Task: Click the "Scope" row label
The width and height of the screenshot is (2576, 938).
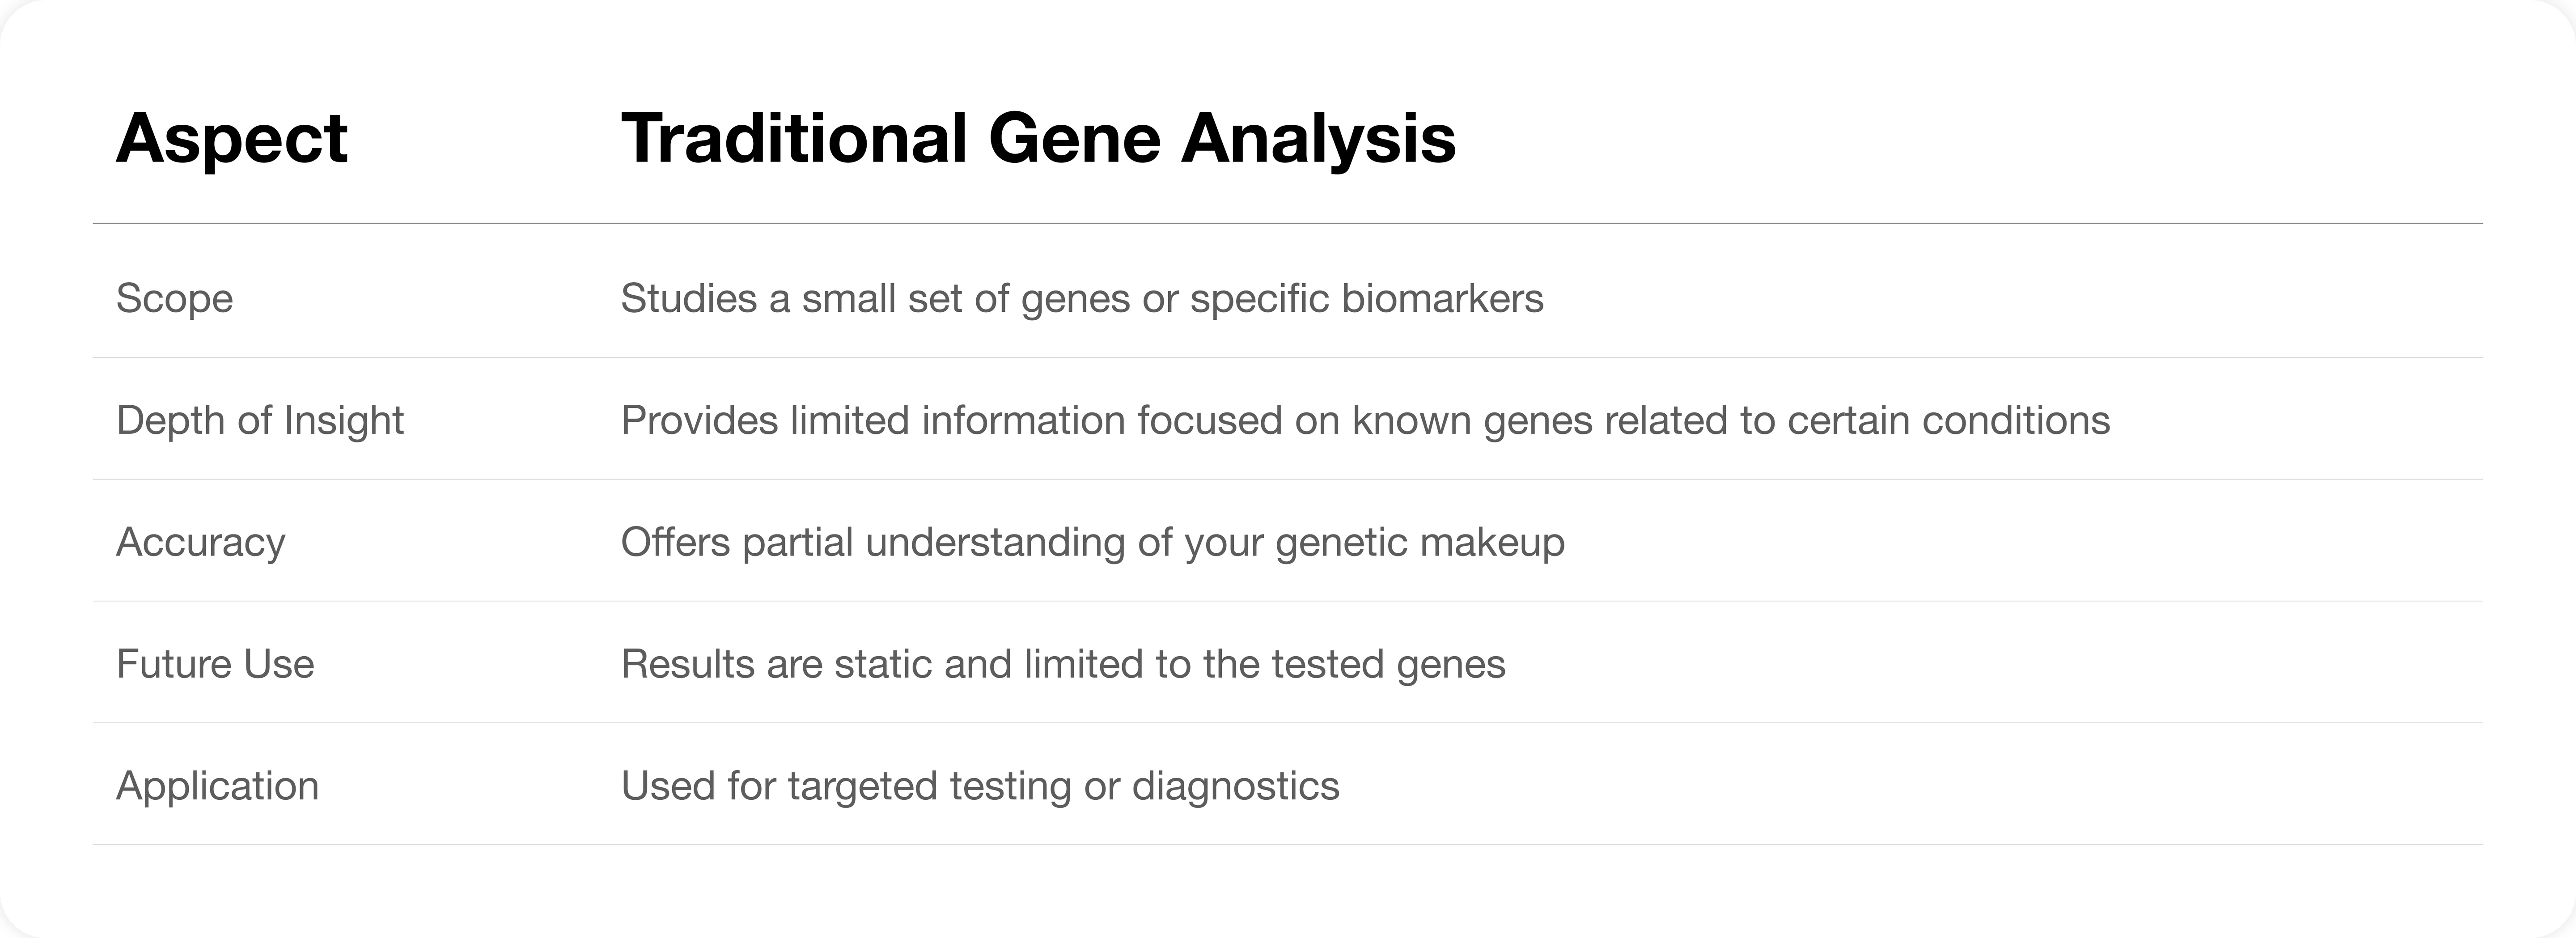Action: [x=174, y=299]
